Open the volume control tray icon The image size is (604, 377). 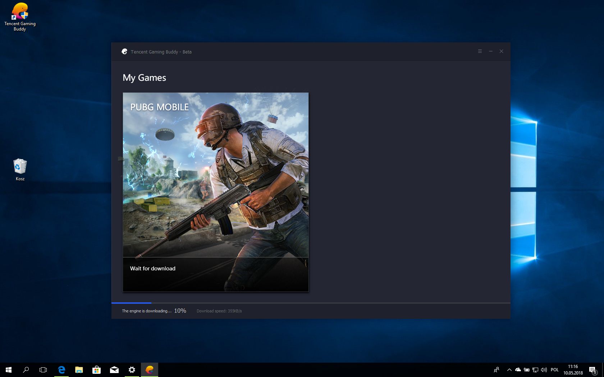click(544, 369)
